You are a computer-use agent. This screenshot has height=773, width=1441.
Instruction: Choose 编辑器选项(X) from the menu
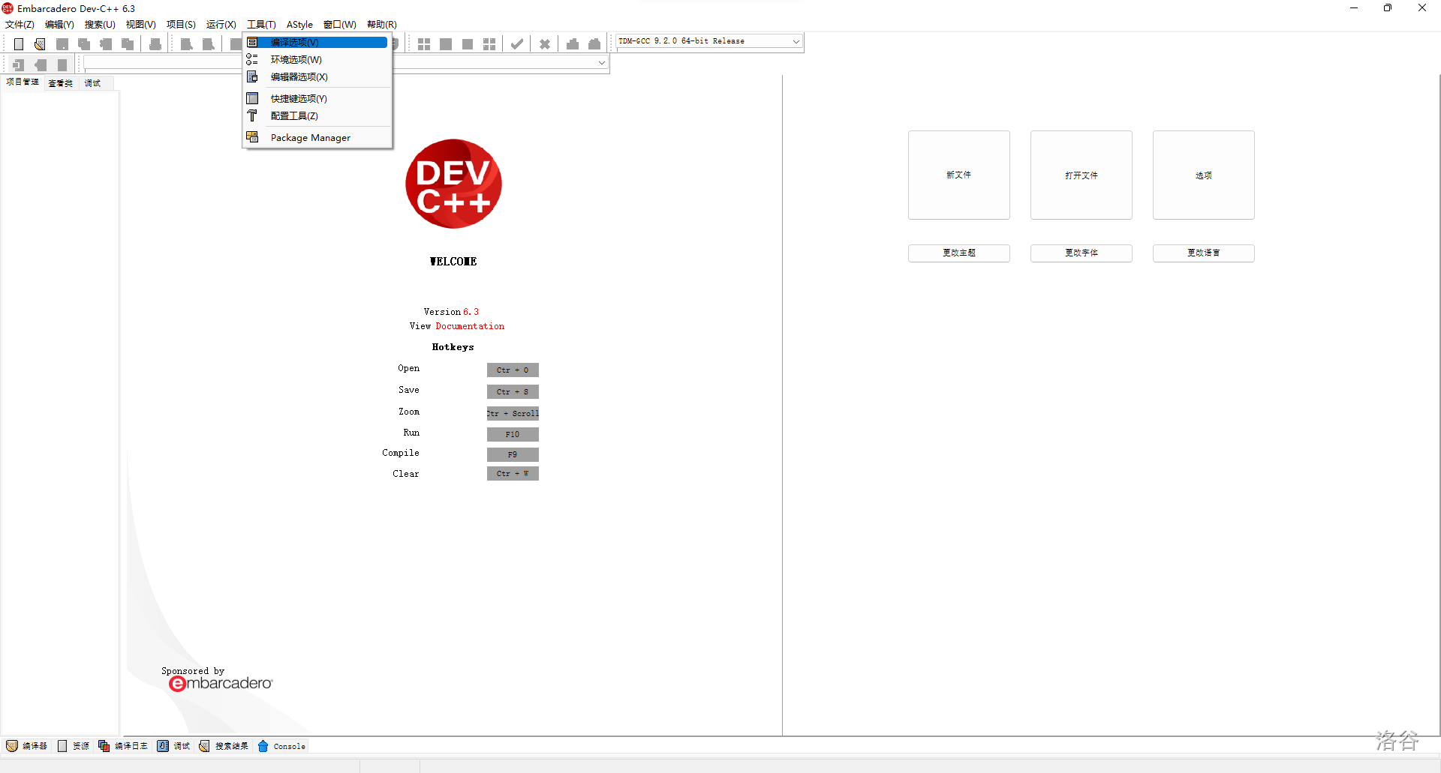(x=317, y=76)
